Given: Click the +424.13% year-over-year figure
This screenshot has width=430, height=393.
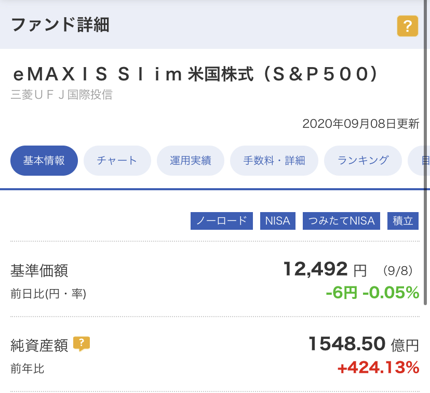Looking at the screenshot, I should (x=379, y=368).
